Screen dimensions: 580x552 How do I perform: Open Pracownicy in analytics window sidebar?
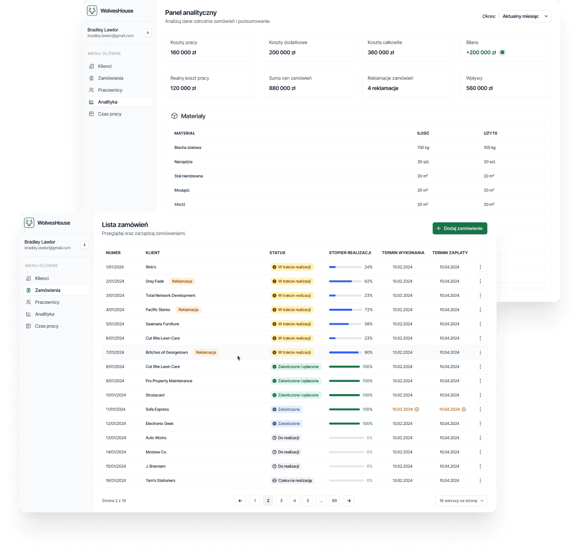click(119, 90)
